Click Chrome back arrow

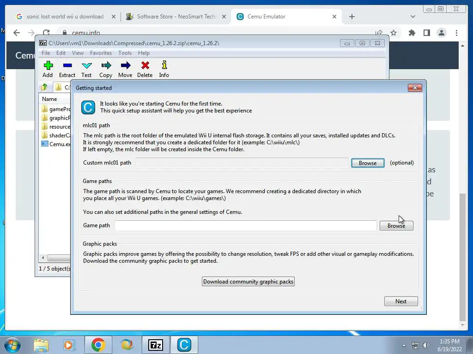coord(17,33)
